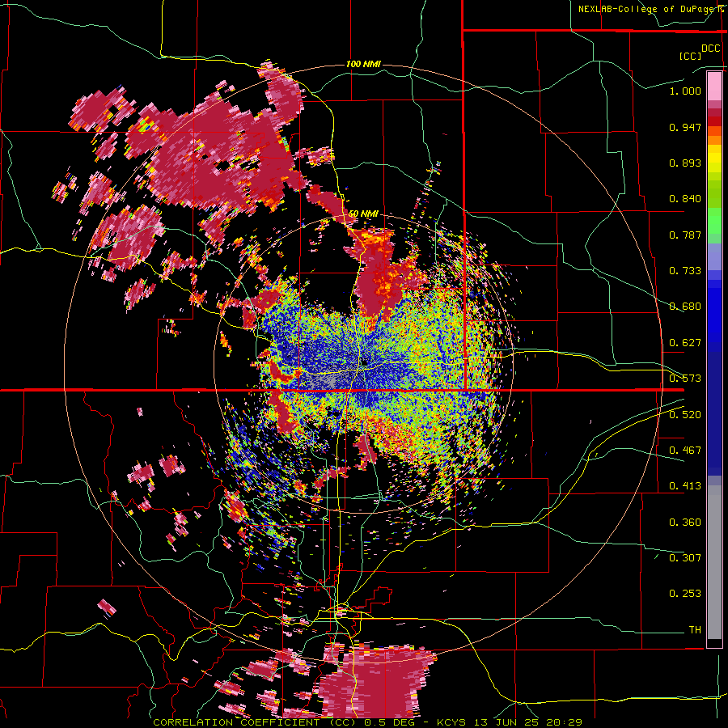Viewport: 728px width, 728px height.
Task: Click the 0.787 color scale value
Action: 685,235
